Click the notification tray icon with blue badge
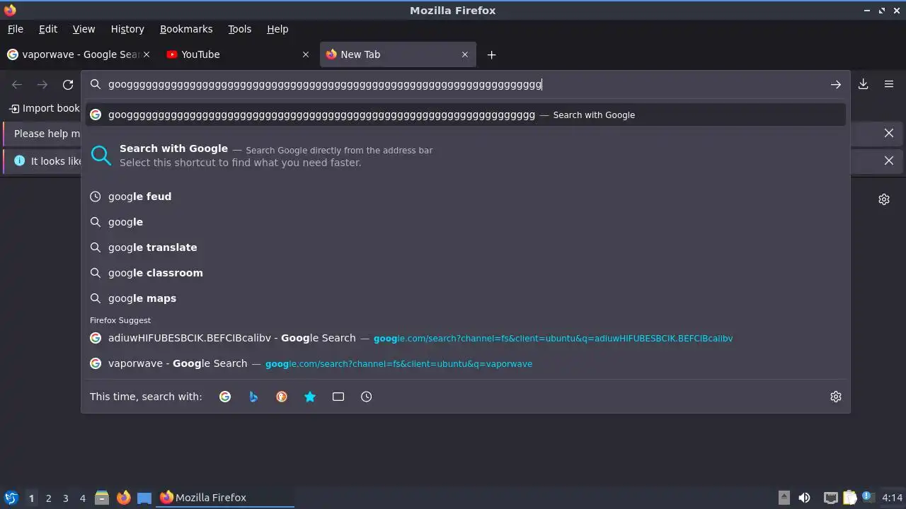This screenshot has height=509, width=906. 867,498
